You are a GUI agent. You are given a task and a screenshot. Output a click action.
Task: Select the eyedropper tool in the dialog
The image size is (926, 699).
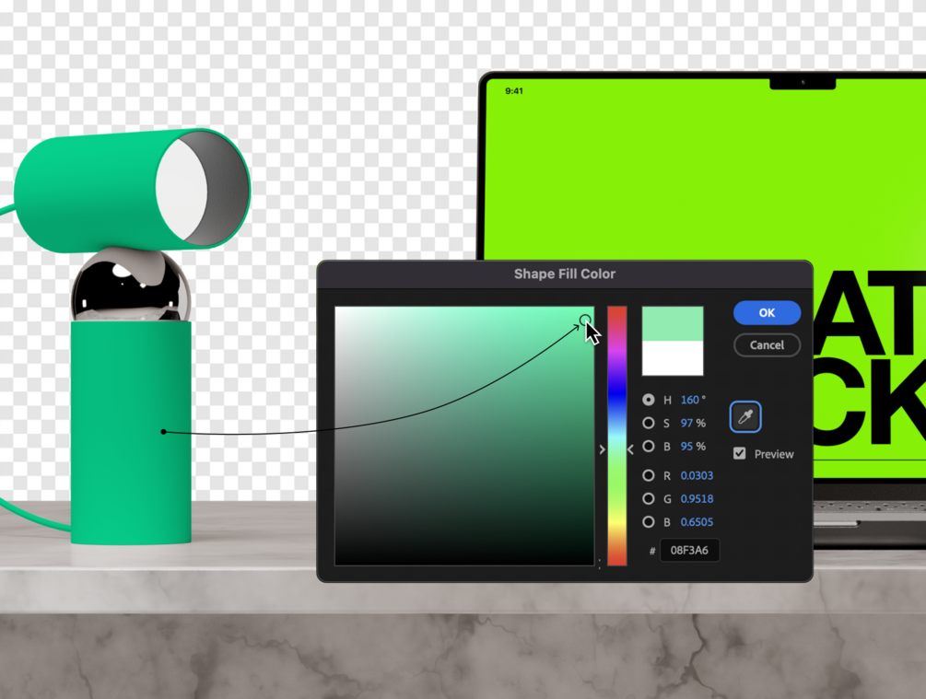pos(745,417)
